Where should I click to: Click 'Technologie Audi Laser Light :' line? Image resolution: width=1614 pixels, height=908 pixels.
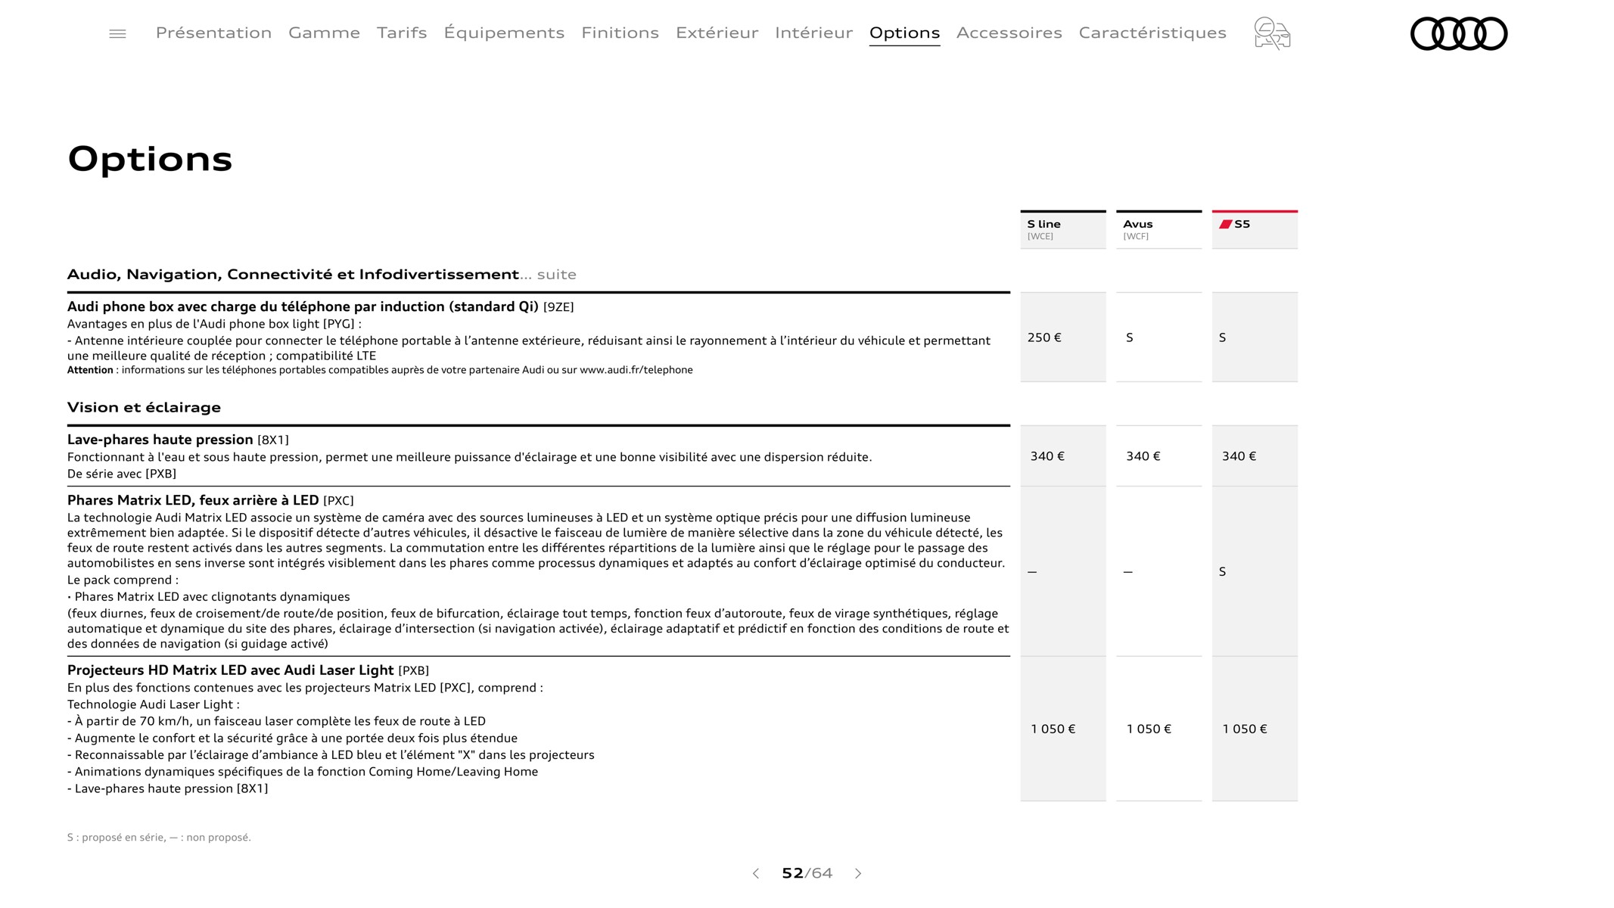153,704
